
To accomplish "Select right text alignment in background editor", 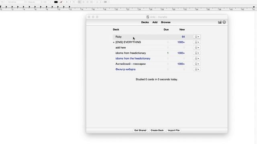I will 88,2.
